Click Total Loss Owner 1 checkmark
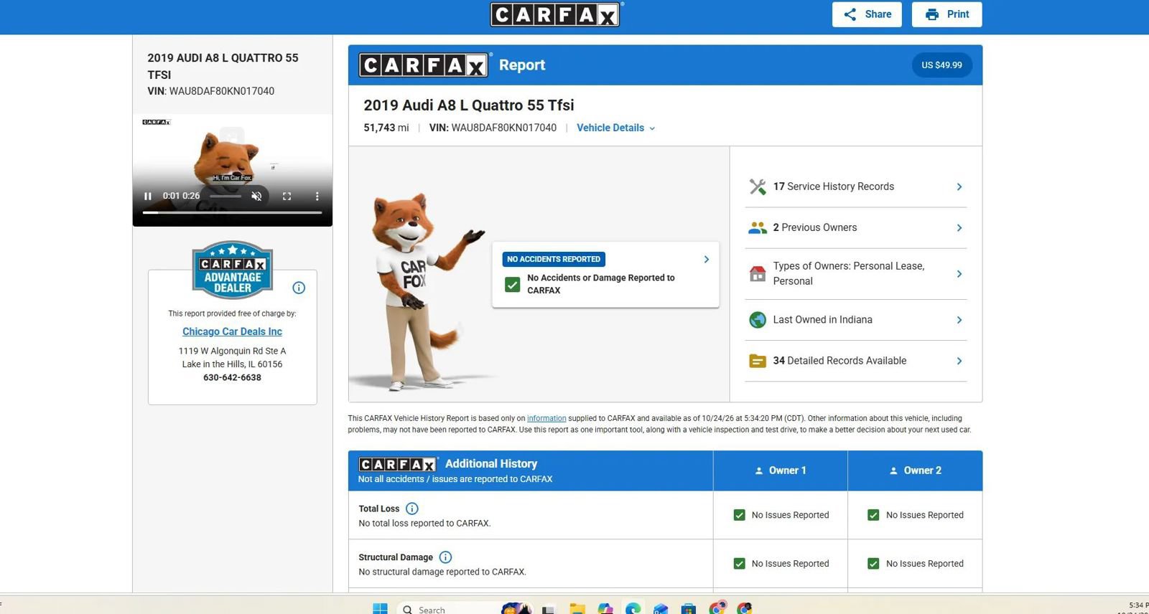 [739, 515]
